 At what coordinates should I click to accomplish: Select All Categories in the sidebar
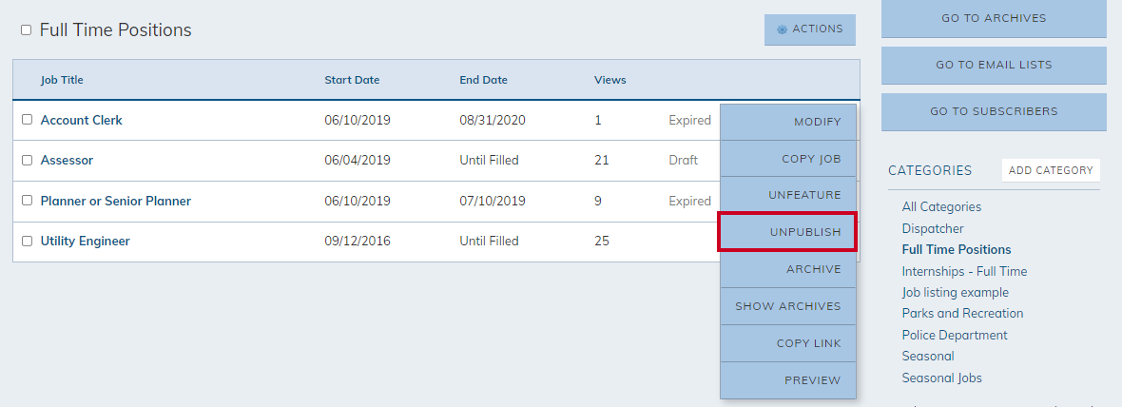click(941, 206)
